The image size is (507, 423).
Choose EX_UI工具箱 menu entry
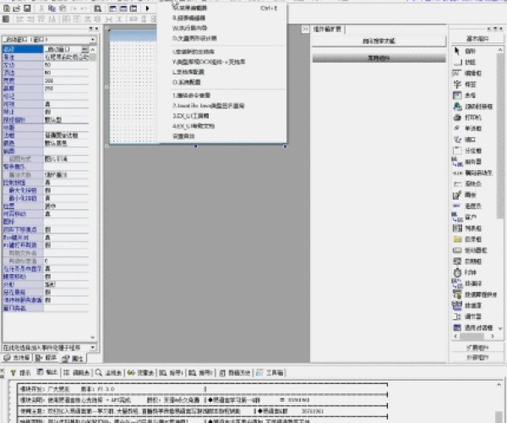[221, 116]
